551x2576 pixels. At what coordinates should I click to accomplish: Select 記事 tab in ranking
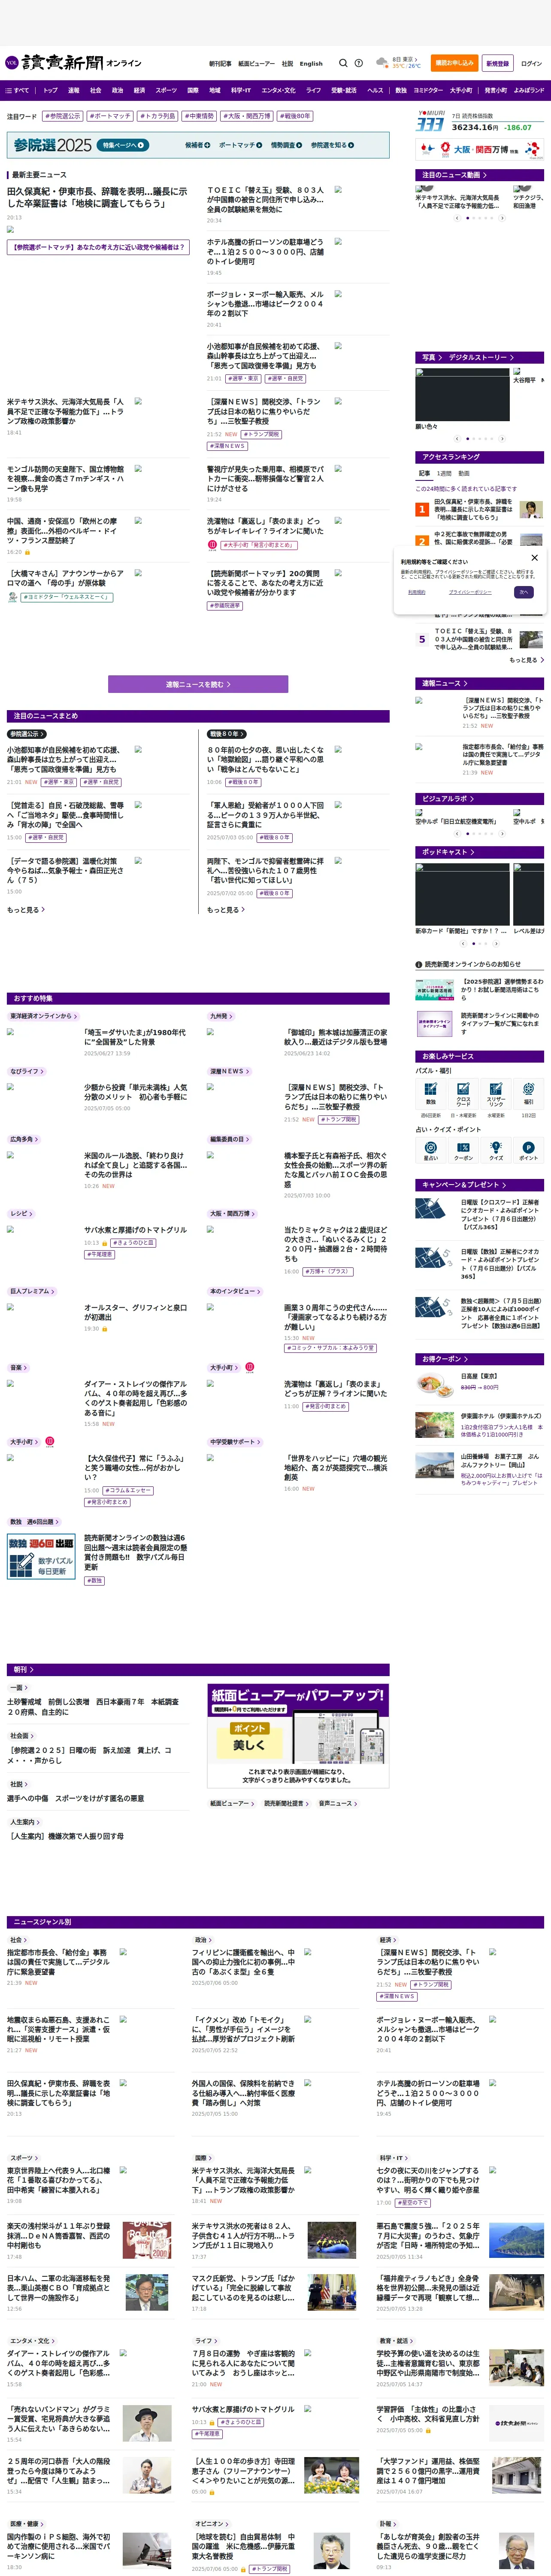(x=424, y=474)
